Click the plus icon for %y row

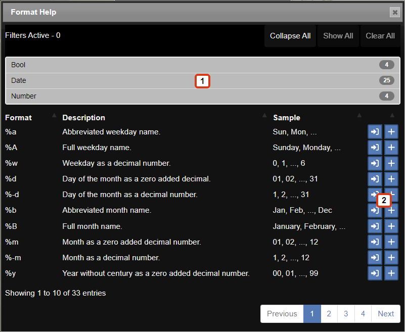tap(391, 273)
